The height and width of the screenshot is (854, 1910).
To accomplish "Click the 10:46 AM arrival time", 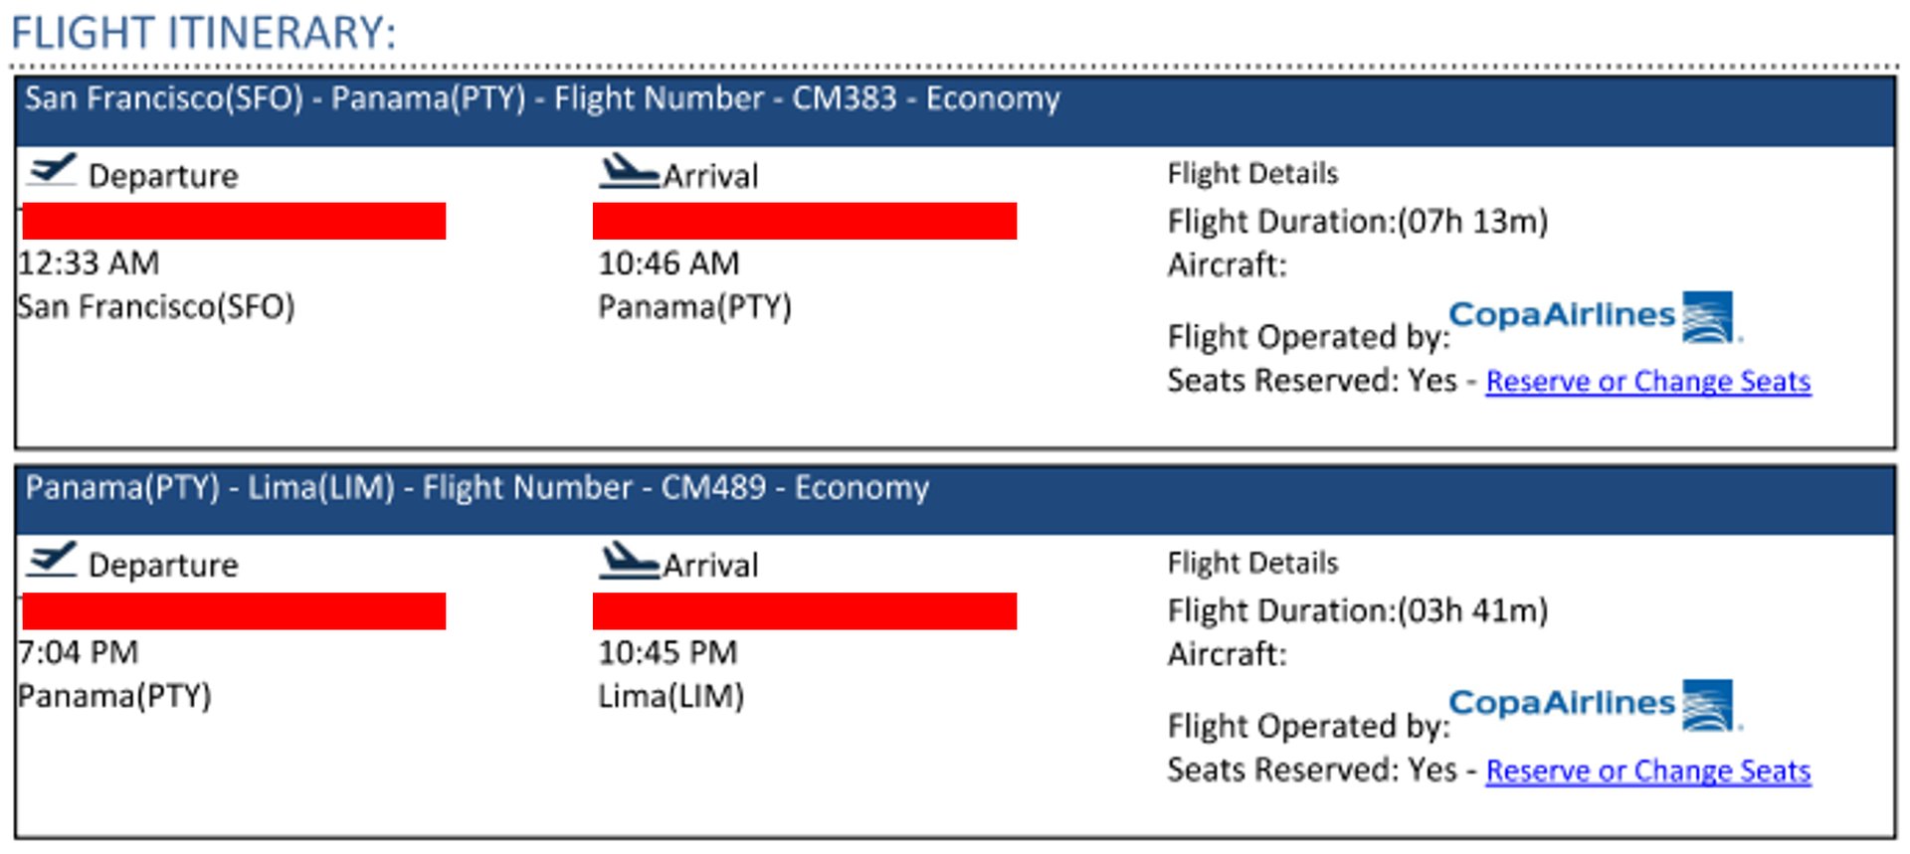I will 668,263.
